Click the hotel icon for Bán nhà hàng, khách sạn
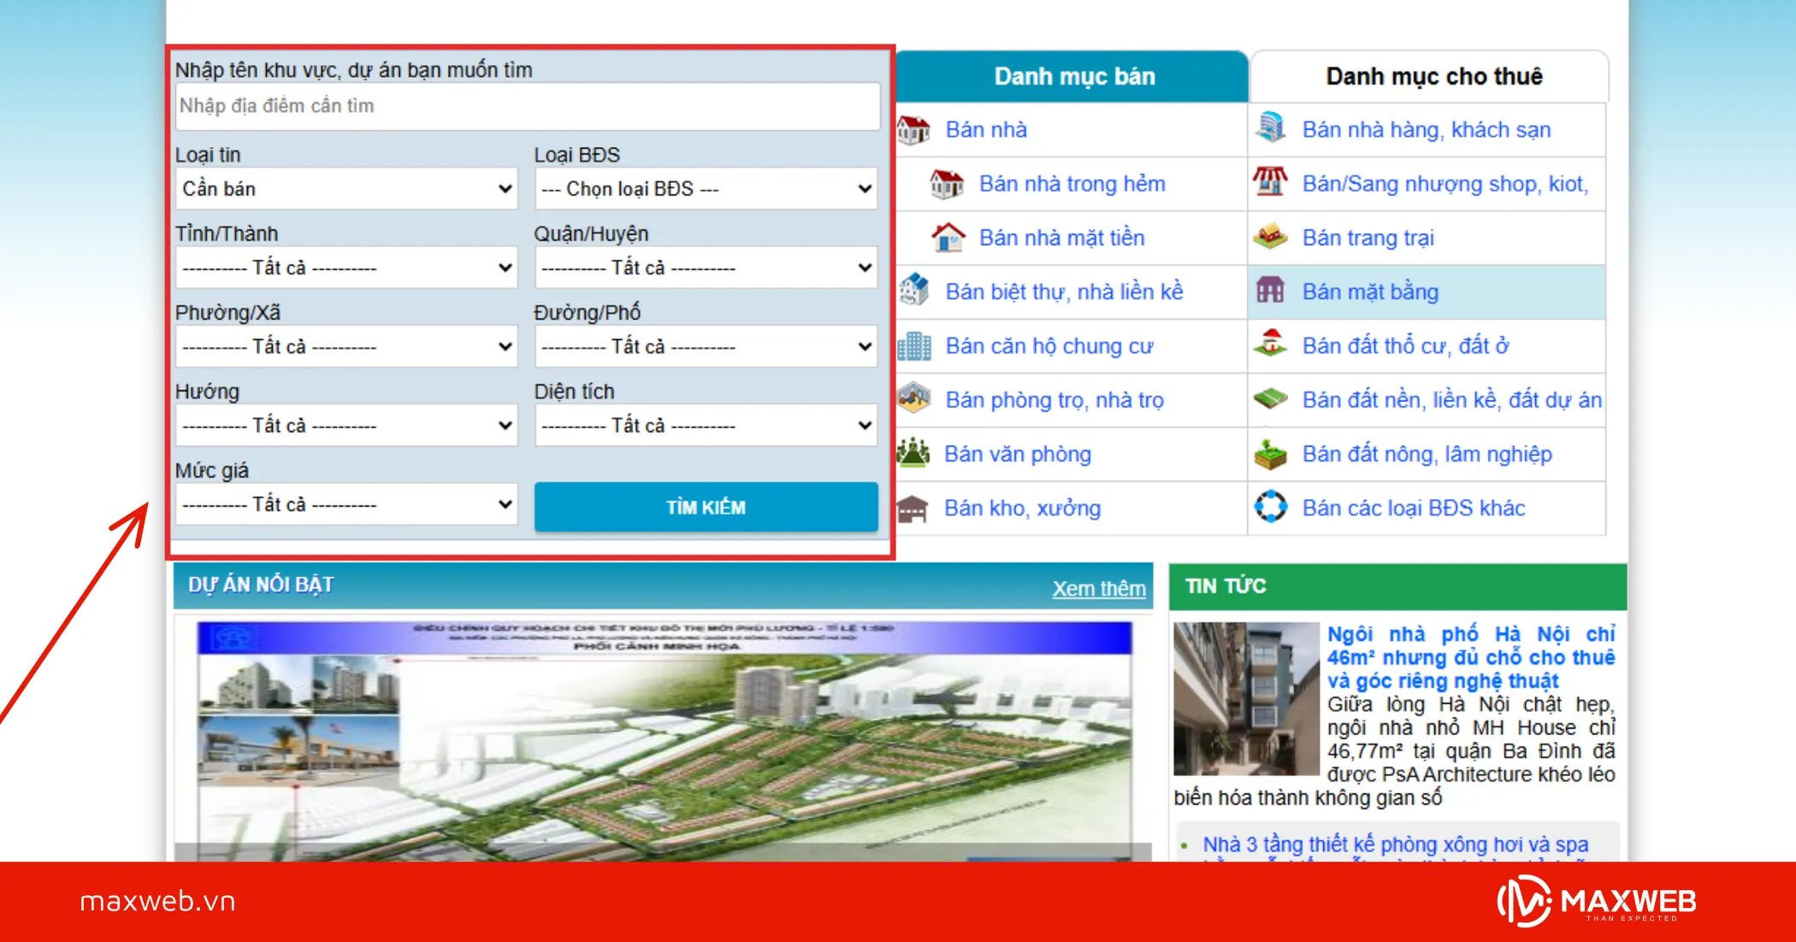 click(x=1271, y=128)
